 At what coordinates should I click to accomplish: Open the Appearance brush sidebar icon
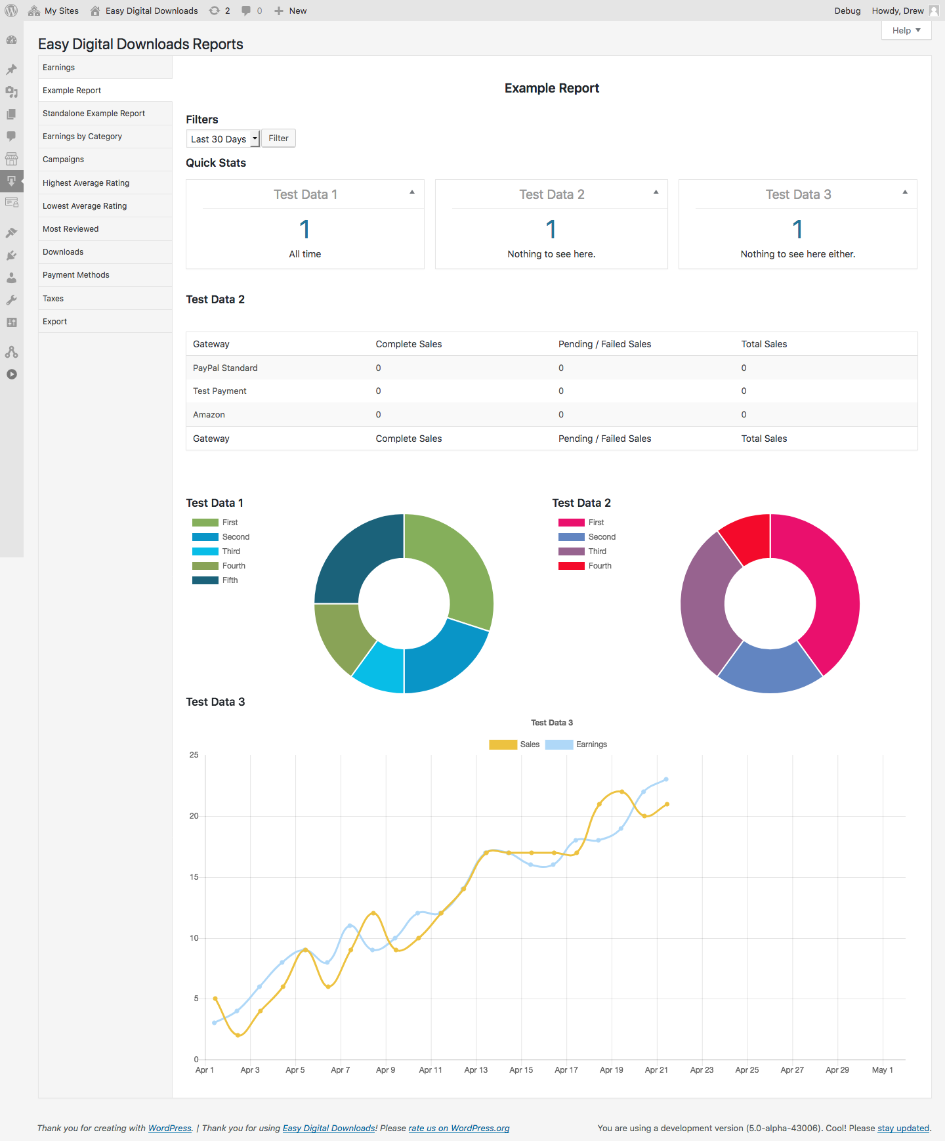tap(11, 233)
